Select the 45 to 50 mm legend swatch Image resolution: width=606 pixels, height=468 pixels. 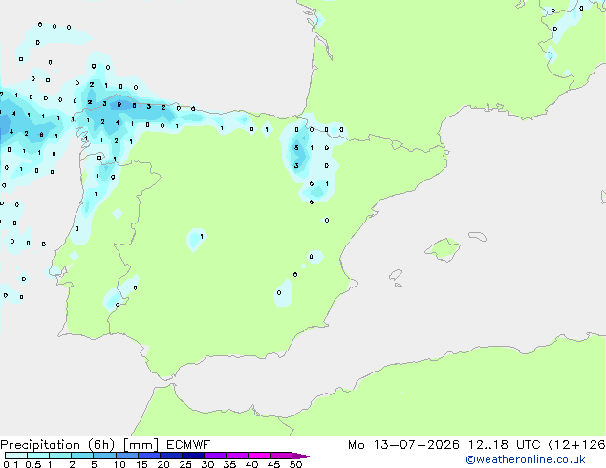[x=280, y=456]
